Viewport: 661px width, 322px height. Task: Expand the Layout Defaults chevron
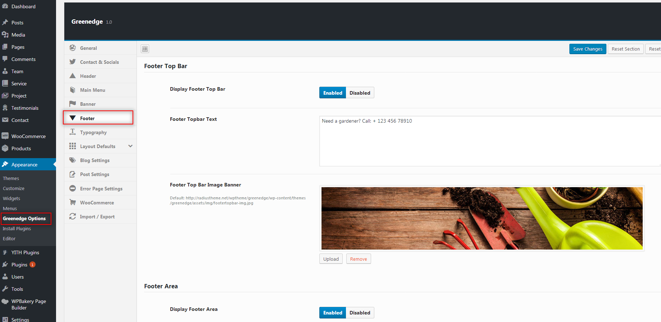(130, 146)
